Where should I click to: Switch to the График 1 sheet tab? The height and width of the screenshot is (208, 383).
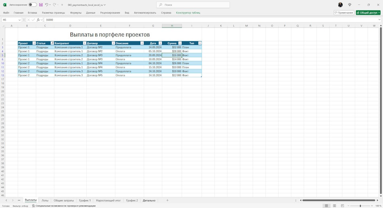85,200
